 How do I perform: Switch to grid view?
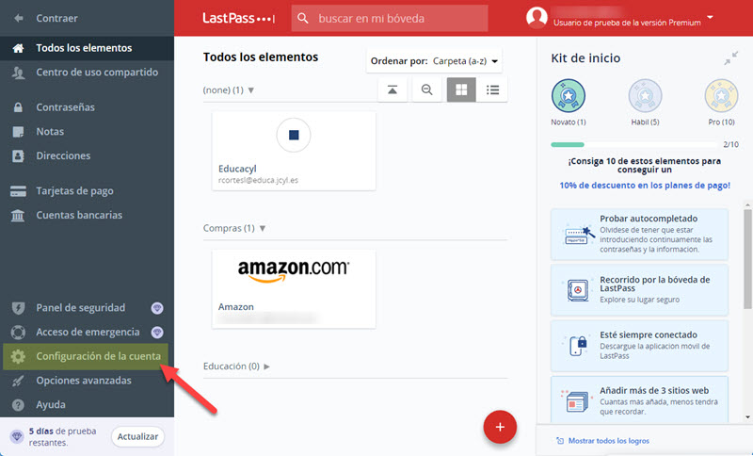coord(461,90)
